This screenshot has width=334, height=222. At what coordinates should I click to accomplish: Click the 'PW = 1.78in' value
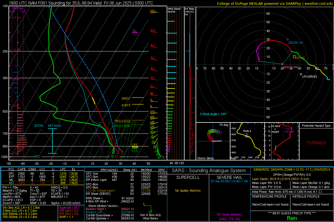coord(10,187)
